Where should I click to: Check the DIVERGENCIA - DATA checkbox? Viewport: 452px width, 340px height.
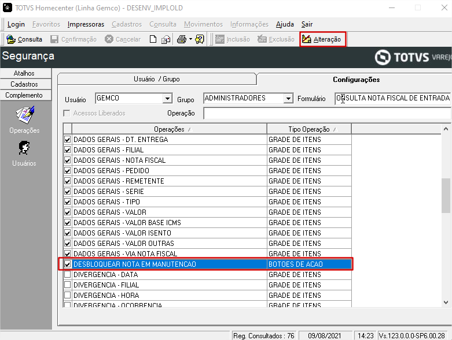[x=68, y=274]
